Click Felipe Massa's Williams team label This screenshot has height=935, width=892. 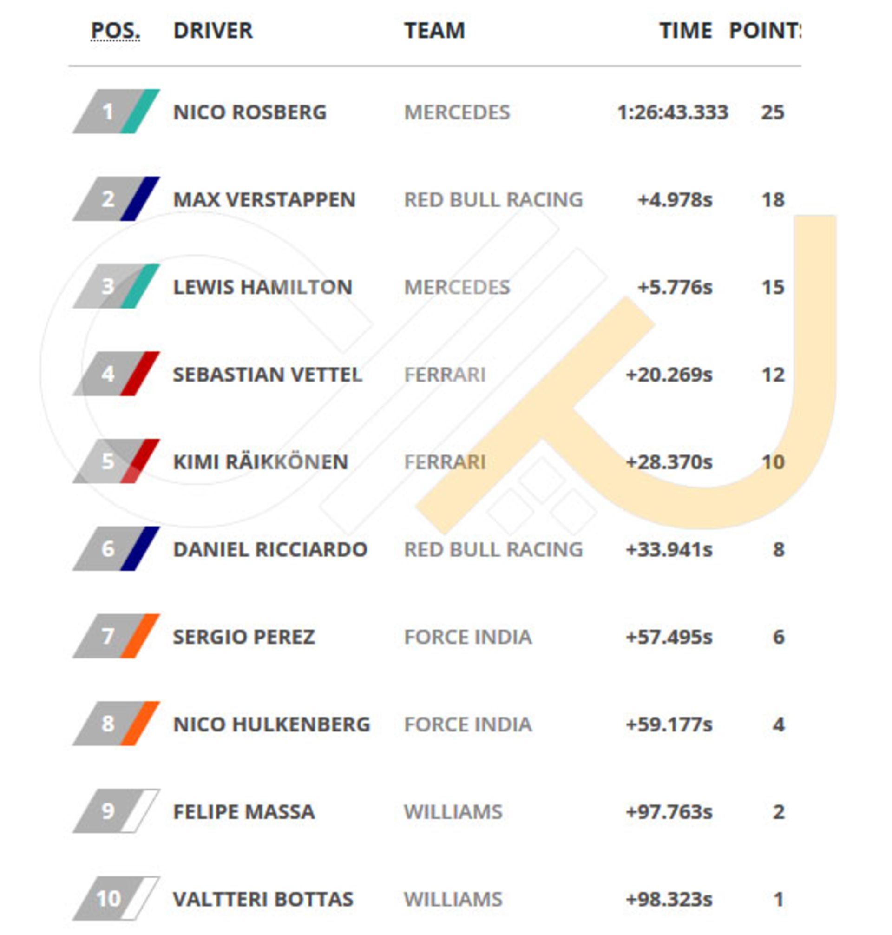(x=453, y=812)
